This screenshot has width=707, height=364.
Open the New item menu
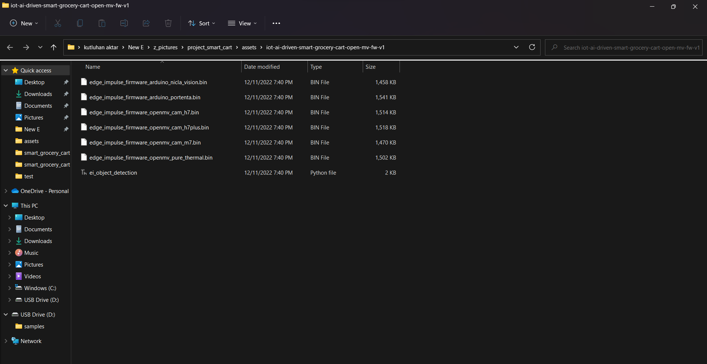pos(23,23)
